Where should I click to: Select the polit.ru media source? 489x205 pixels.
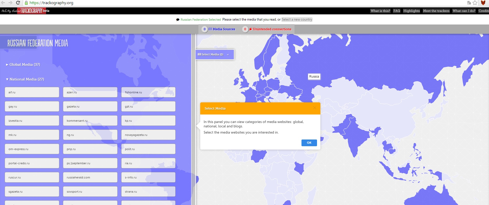coord(148,149)
